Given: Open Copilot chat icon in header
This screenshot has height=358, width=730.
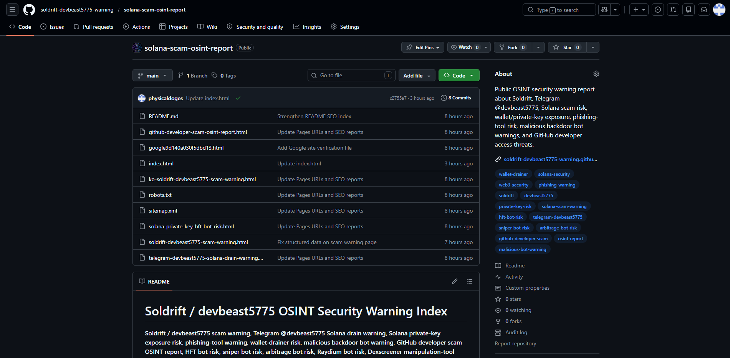Looking at the screenshot, I should (604, 10).
